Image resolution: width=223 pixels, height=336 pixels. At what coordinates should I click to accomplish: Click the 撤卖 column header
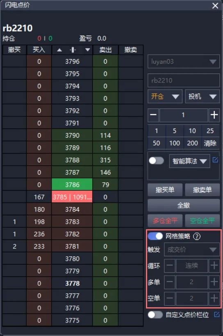coord(131,50)
